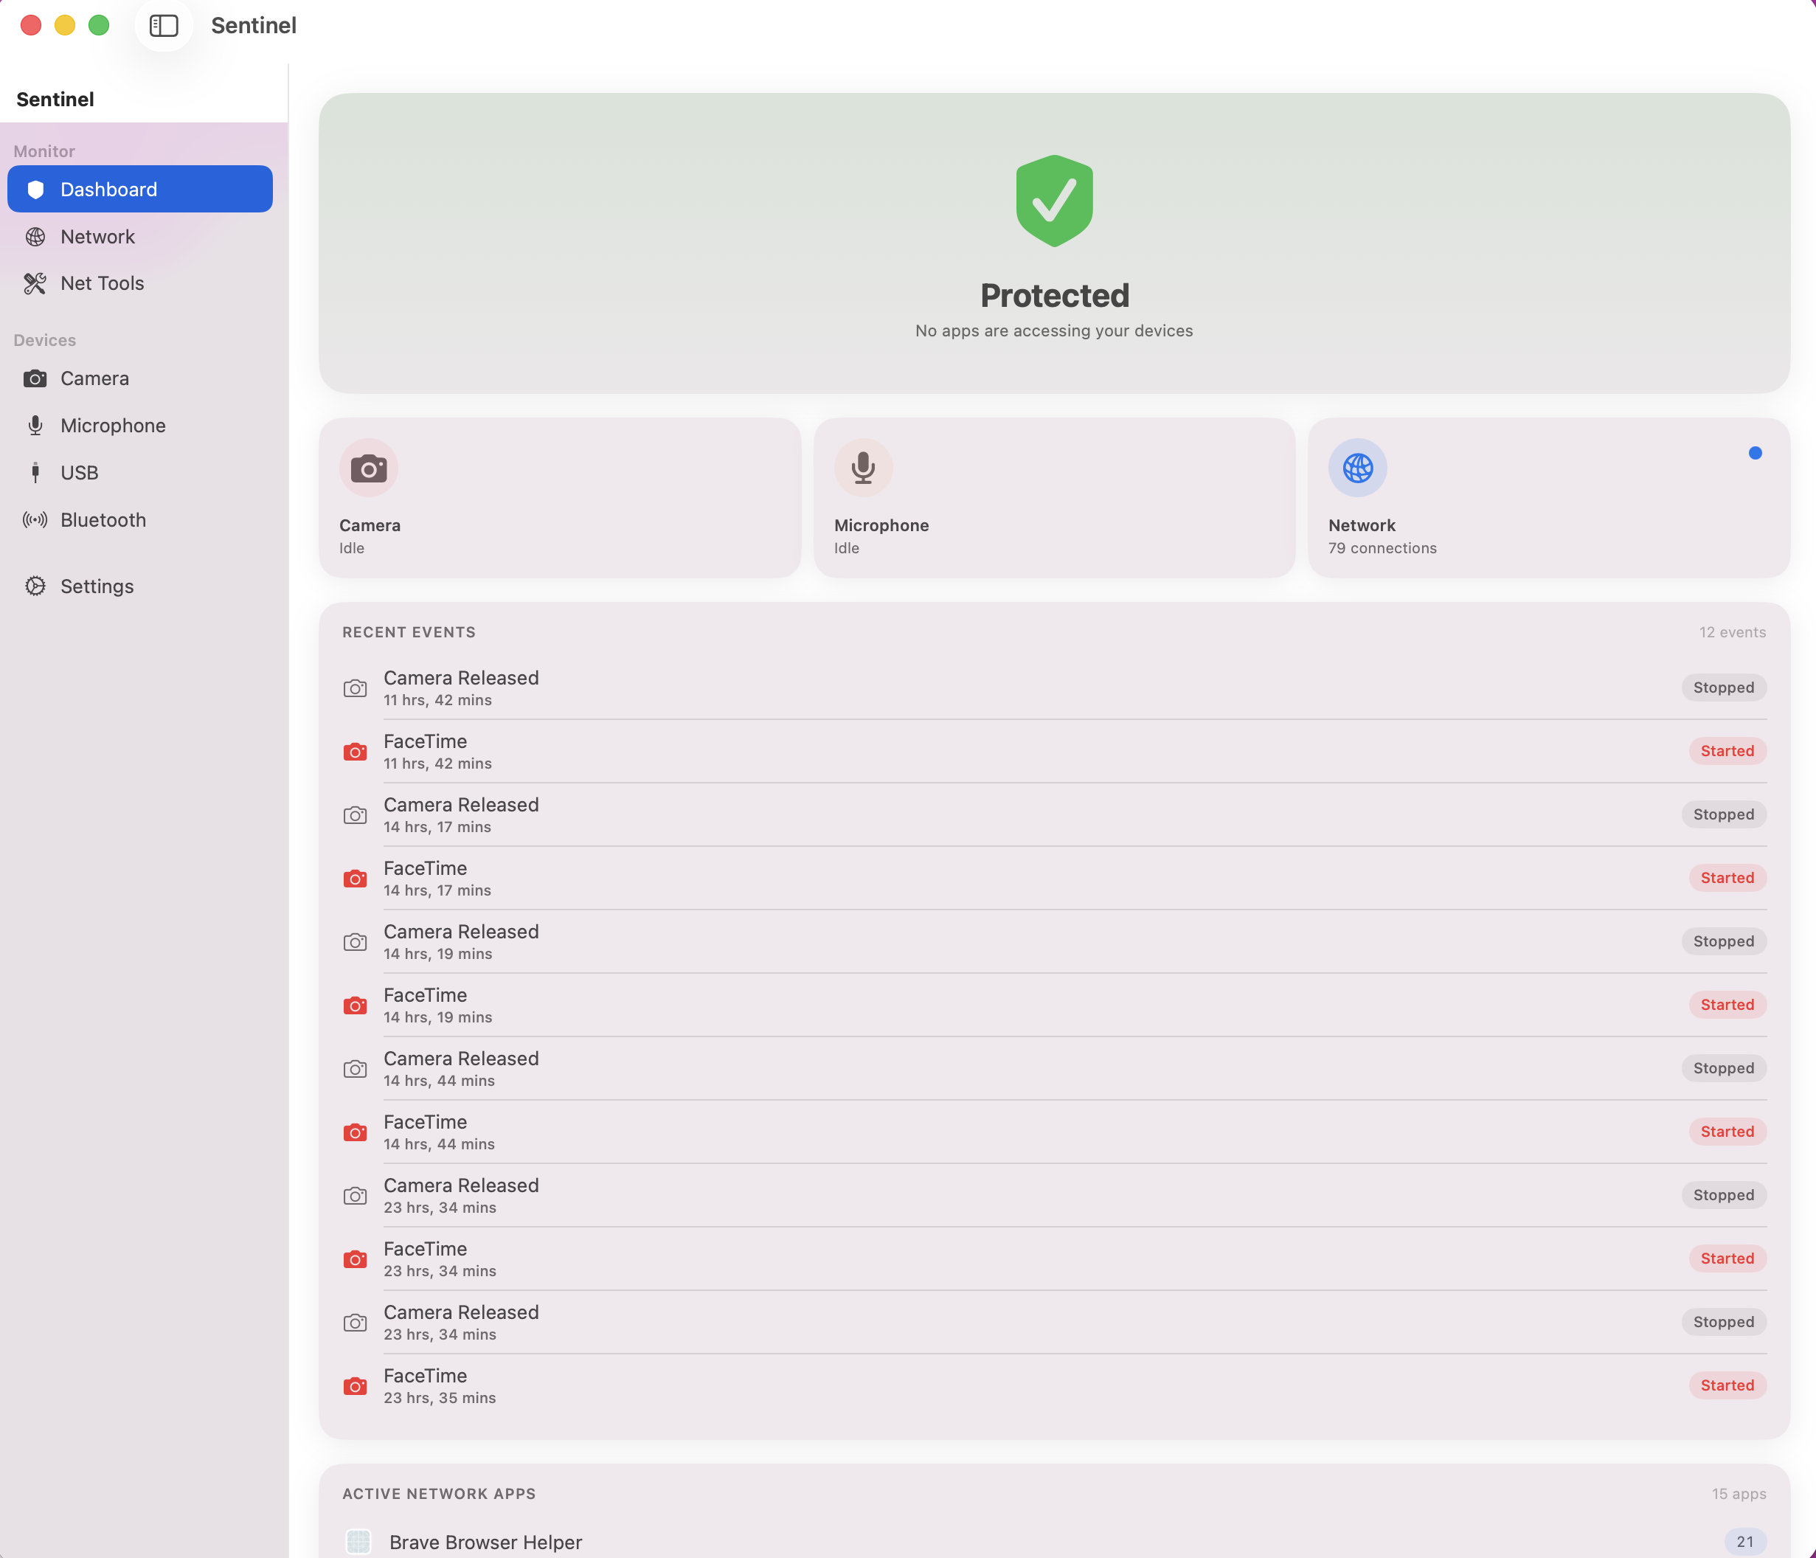Click the Sentinel header above the sidebar
1816x1558 pixels.
pyautogui.click(x=55, y=98)
